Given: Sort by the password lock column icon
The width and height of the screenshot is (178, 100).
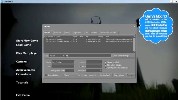Looking at the screenshot, I should pyautogui.click(x=44, y=37).
